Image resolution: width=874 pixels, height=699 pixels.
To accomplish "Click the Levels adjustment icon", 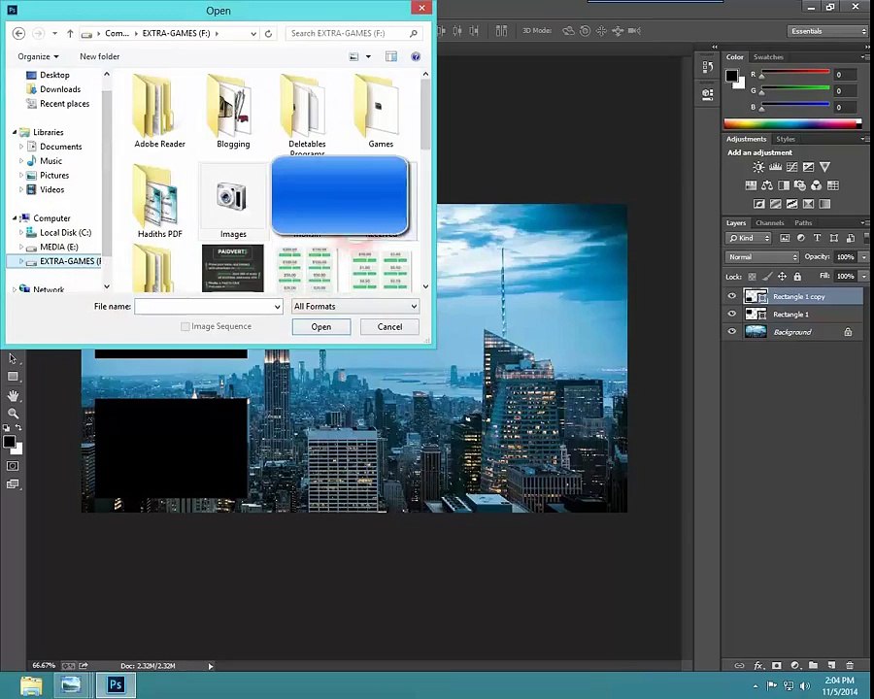I will coord(775,167).
